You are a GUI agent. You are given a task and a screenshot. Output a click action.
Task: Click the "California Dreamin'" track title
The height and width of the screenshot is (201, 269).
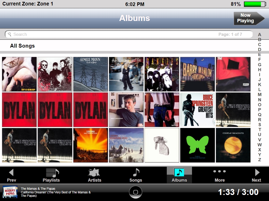click(x=56, y=194)
